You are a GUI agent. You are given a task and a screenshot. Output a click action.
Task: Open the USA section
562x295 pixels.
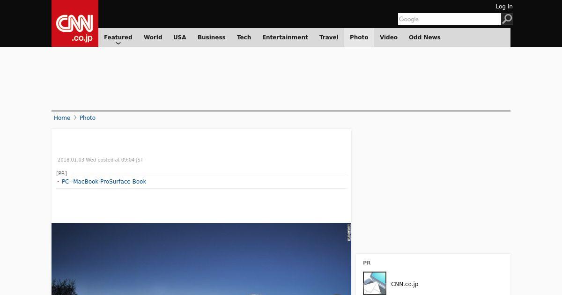tap(180, 37)
